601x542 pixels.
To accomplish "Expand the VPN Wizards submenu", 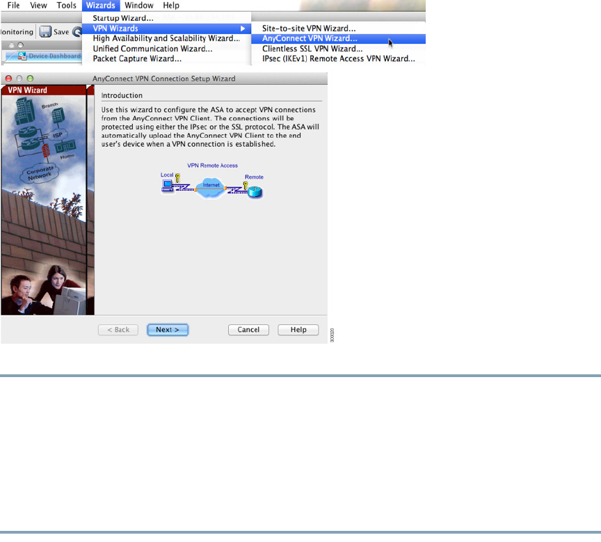I will coord(166,29).
